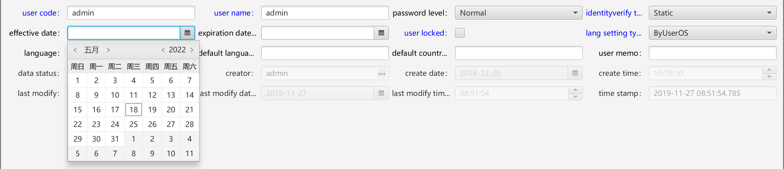Open the ByUserOS language setting dropdown
Image resolution: width=784 pixels, height=169 pixels.
pos(713,33)
